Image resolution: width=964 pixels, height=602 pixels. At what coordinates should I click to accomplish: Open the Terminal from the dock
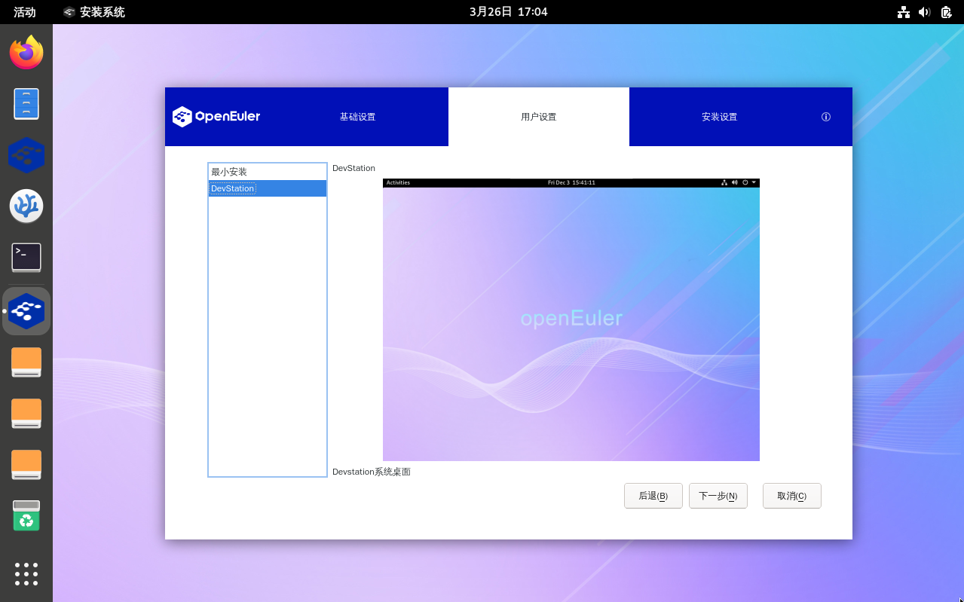[x=26, y=258]
